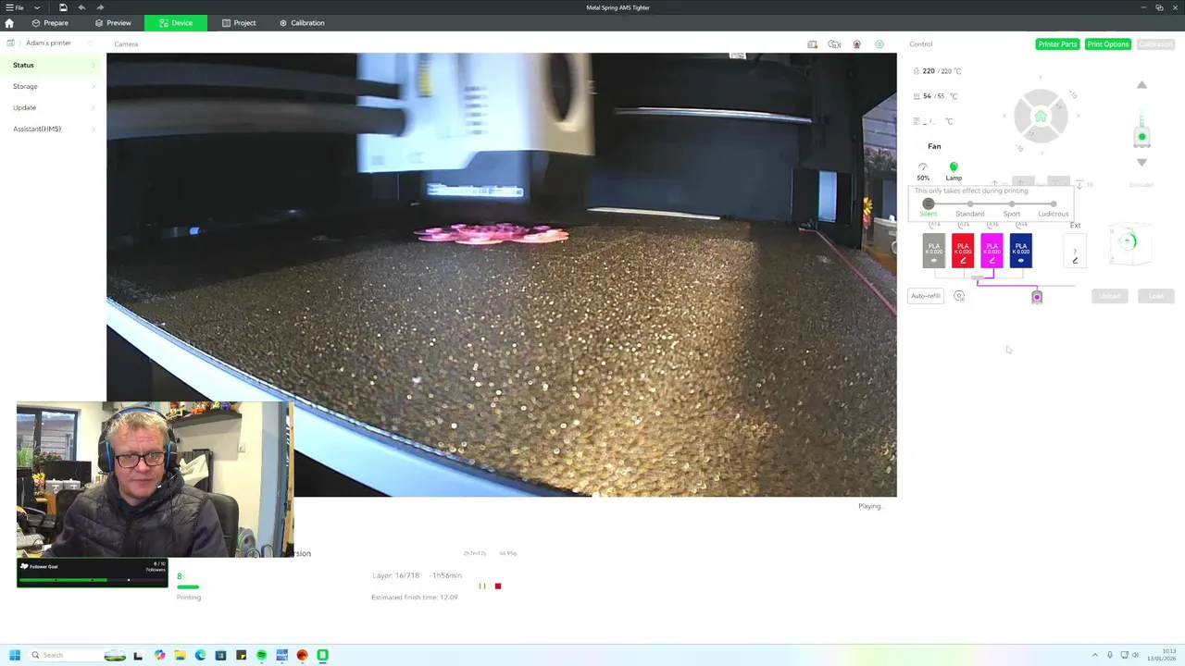Select the magenta PLA filament slot

click(992, 251)
